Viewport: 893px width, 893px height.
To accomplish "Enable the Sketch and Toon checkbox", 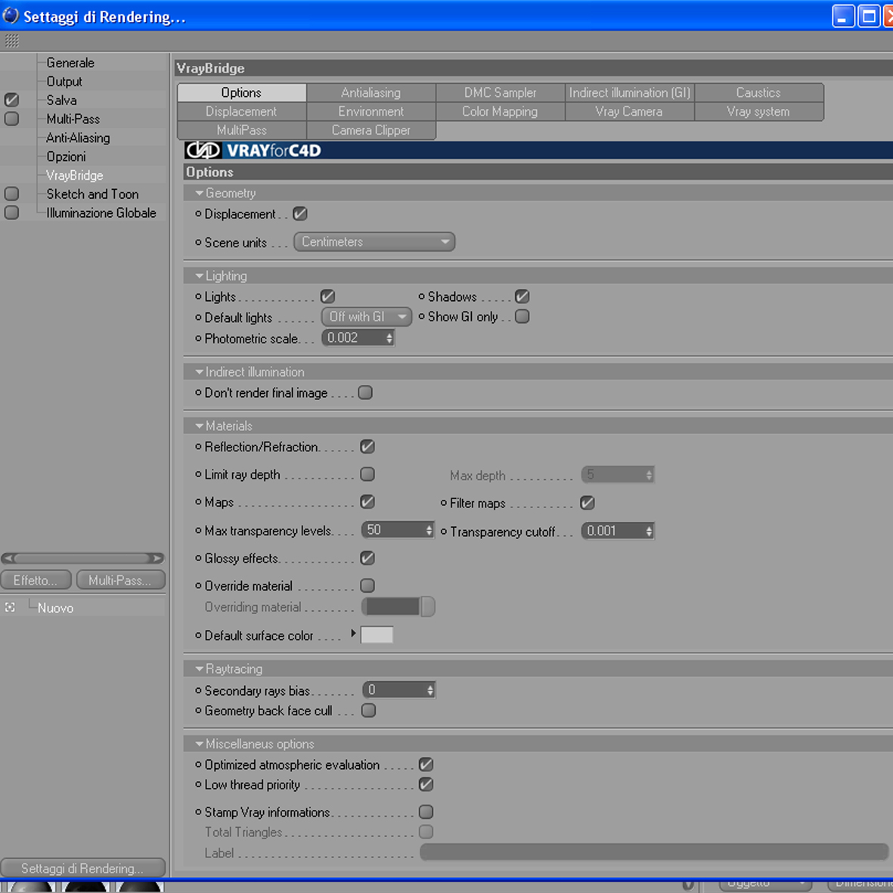I will (11, 194).
